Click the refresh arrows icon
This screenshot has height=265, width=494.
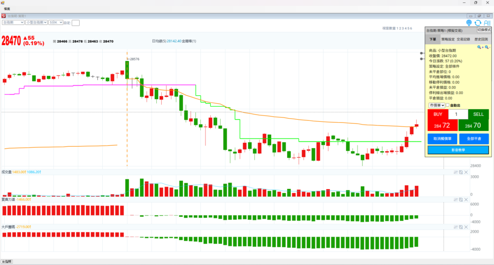pyautogui.click(x=478, y=23)
